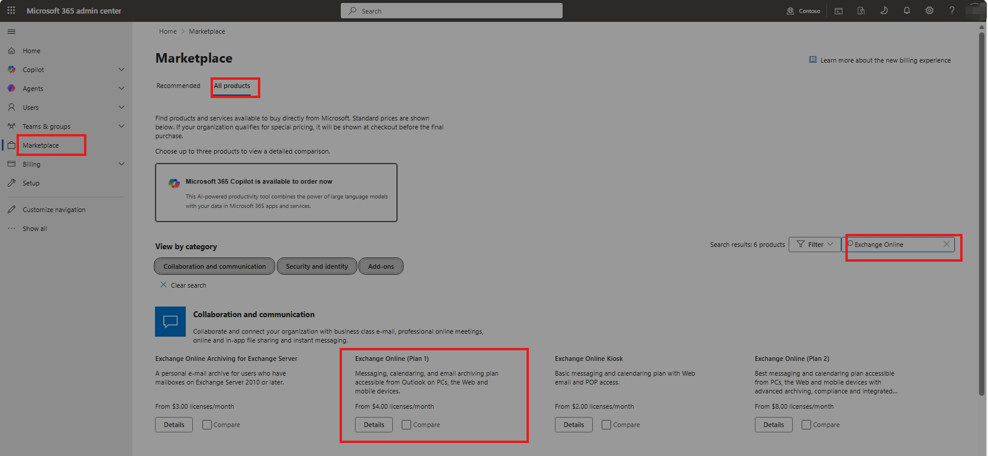988x456 pixels.
Task: Open the Microsoft 365 Copilot available banner
Action: coord(276,193)
